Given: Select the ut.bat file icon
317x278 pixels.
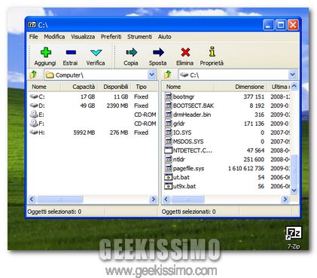Looking at the screenshot, I should pos(168,177).
